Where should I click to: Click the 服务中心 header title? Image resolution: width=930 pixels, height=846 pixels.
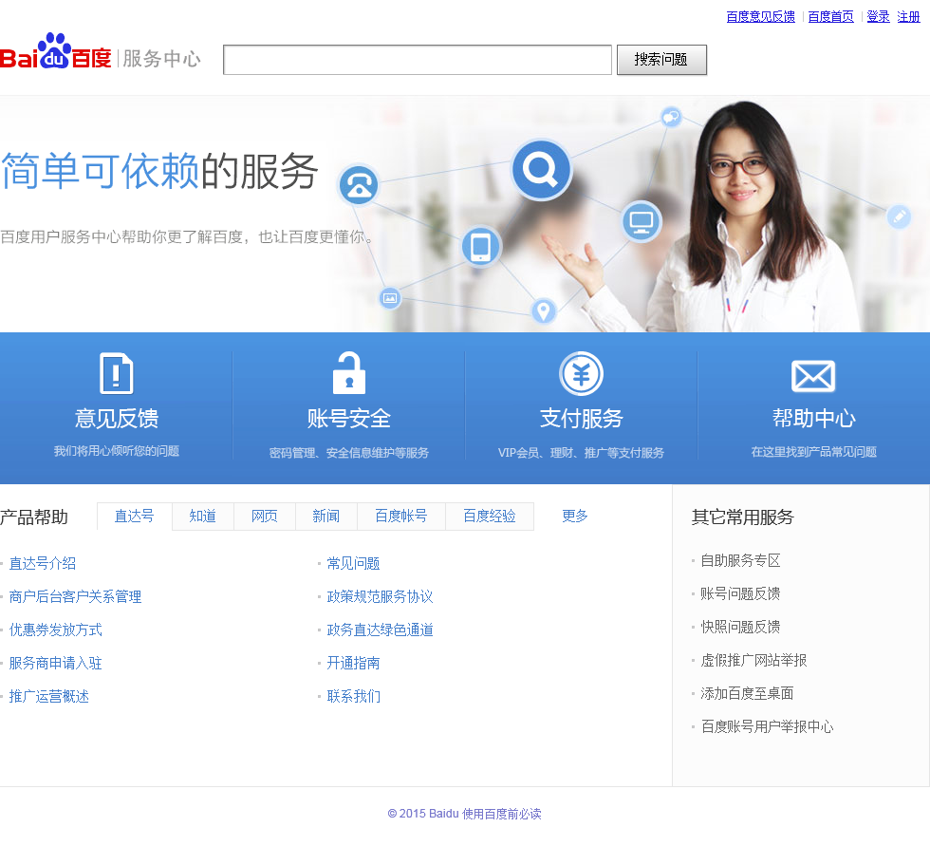161,59
